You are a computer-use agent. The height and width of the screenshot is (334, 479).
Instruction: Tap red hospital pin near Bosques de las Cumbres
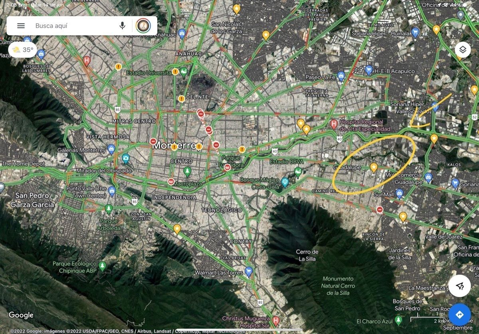pos(87,61)
